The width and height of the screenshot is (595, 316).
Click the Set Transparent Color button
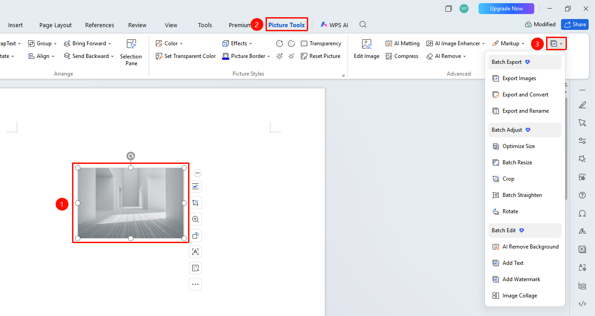point(186,56)
